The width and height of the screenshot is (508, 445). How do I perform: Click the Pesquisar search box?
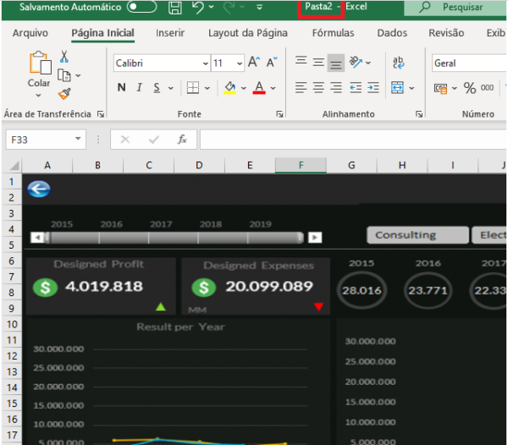pos(456,7)
